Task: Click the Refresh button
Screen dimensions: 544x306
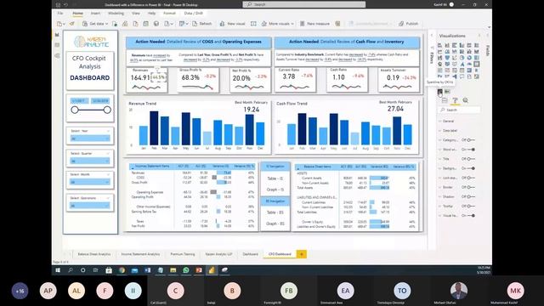Action: point(202,24)
